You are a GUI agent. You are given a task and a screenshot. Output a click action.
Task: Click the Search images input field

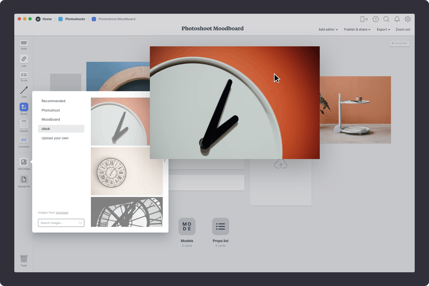point(61,223)
